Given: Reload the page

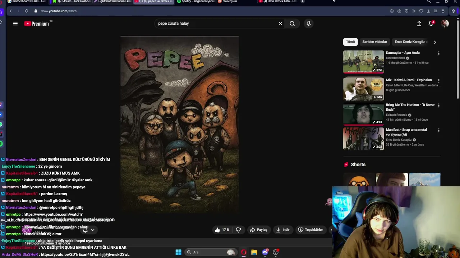Looking at the screenshot, I should (x=27, y=11).
